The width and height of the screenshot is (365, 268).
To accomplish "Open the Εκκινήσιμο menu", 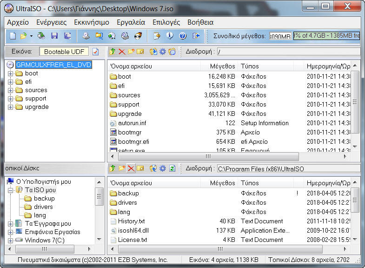I will (x=92, y=22).
